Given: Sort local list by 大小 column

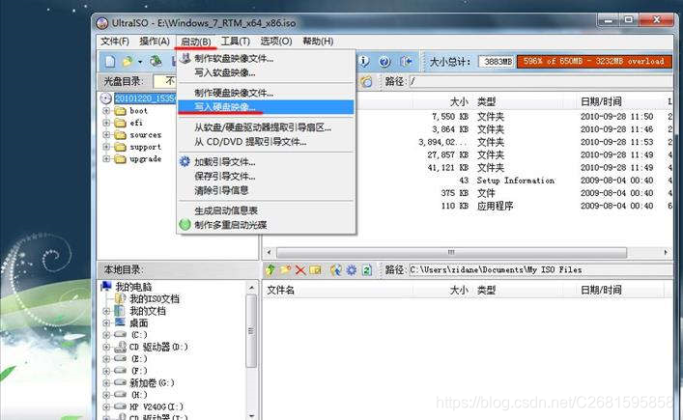Looking at the screenshot, I should coord(459,290).
